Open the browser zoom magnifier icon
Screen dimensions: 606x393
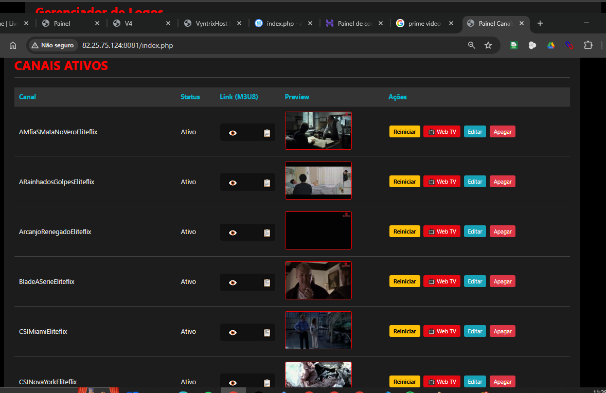471,45
